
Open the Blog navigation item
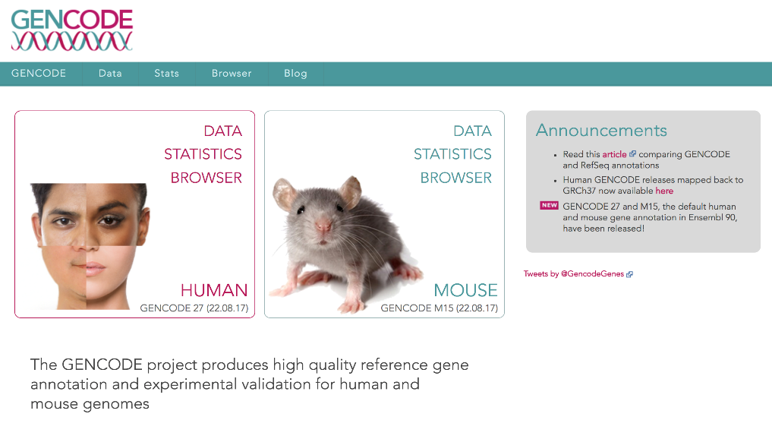click(x=295, y=74)
